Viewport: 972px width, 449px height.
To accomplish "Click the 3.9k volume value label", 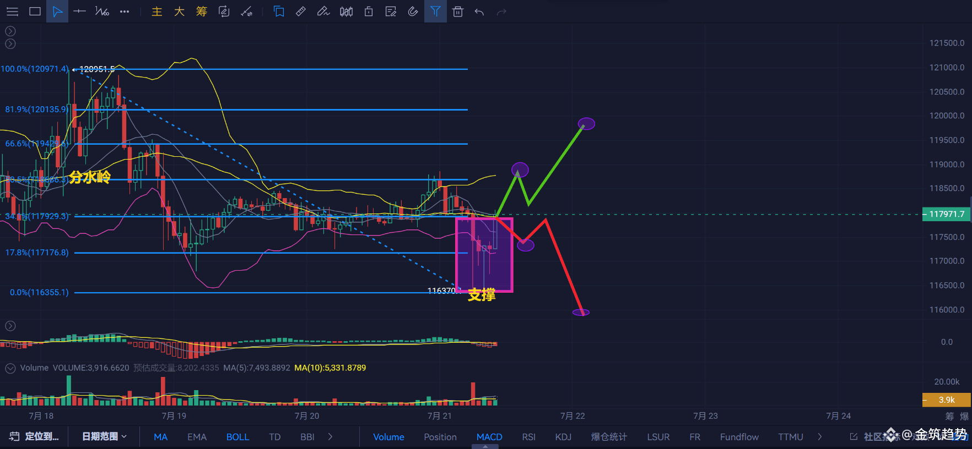I will coord(946,400).
